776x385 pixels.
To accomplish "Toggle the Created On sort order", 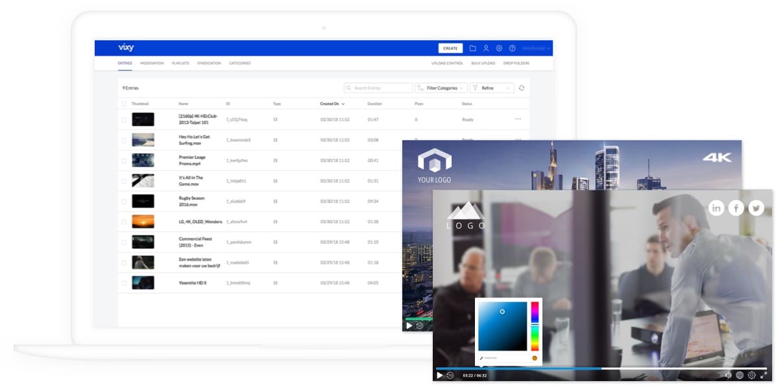I will [342, 103].
